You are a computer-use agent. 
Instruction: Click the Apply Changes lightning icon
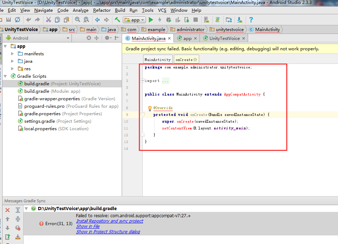pyautogui.click(x=160, y=20)
